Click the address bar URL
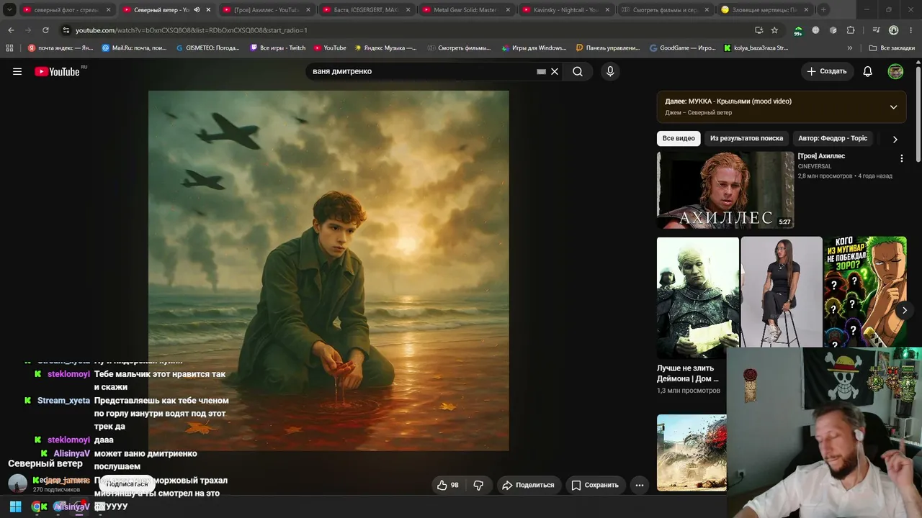Screen dimensions: 922x518 click(191, 30)
